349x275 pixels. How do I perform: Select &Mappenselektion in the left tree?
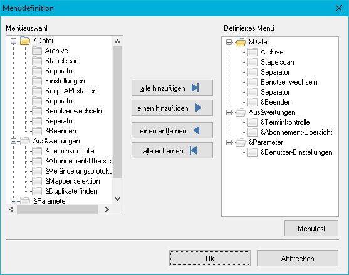click(73, 181)
